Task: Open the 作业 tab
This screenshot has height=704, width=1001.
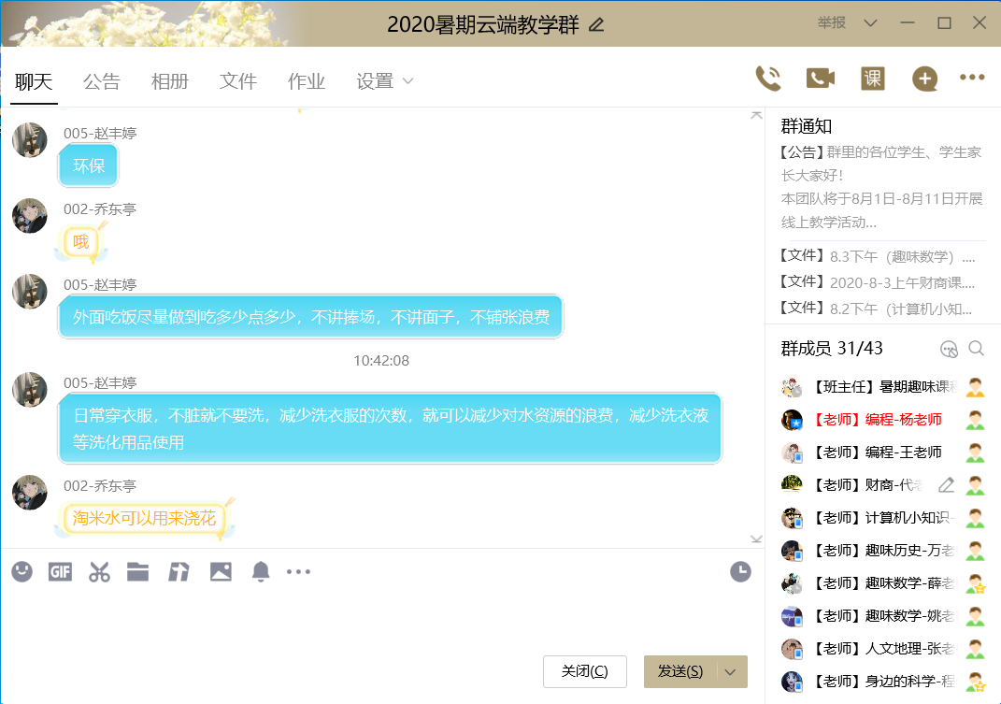Action: [x=307, y=81]
